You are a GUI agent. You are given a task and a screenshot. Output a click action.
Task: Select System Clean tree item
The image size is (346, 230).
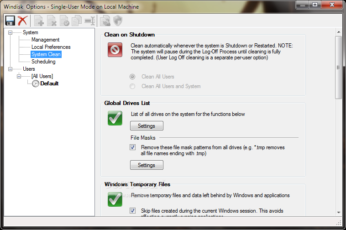(46, 54)
